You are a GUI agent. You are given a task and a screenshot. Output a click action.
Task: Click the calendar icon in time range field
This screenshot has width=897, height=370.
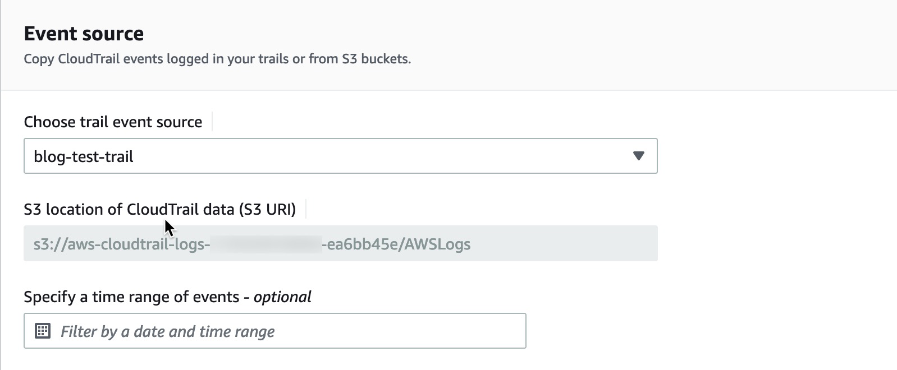click(43, 331)
